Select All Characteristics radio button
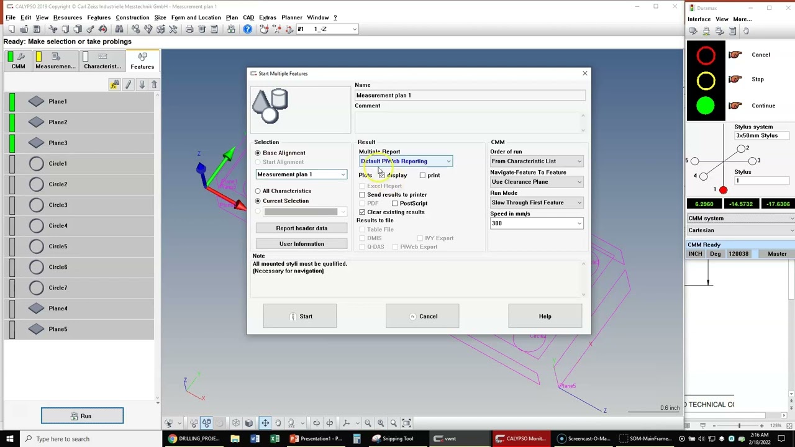Screen dimensions: 795x447 tap(258, 191)
